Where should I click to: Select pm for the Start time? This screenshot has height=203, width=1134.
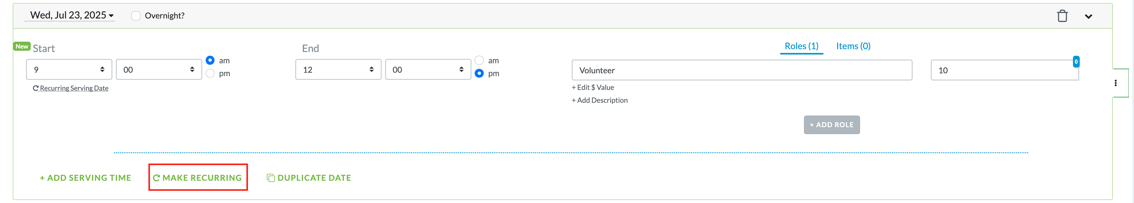[210, 74]
